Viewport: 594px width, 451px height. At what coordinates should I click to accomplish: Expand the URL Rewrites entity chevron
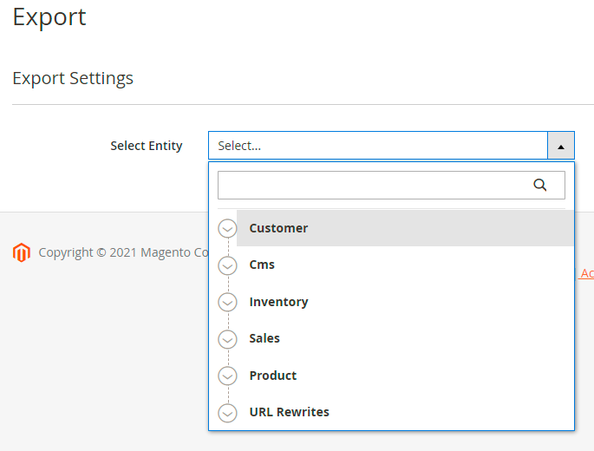point(227,413)
